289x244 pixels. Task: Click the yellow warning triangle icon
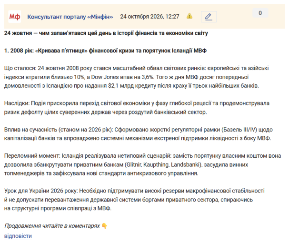[189, 16]
